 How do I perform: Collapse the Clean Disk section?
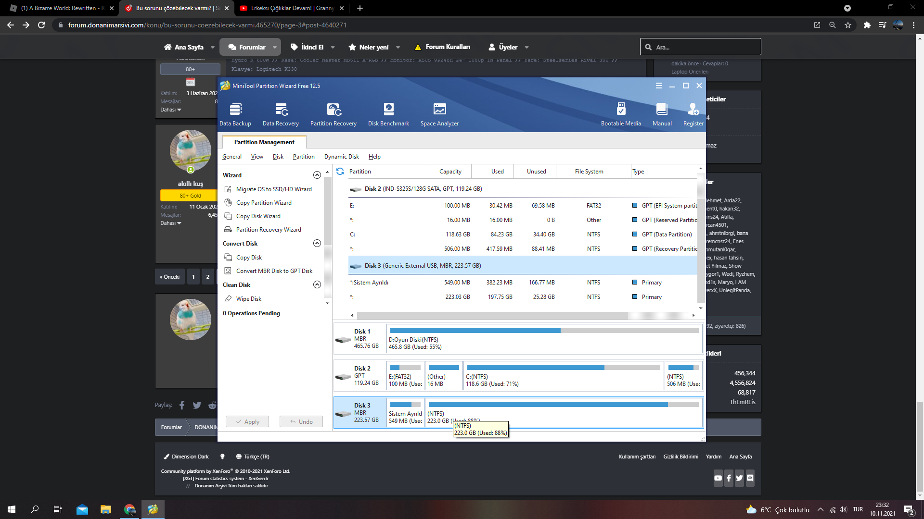[317, 284]
